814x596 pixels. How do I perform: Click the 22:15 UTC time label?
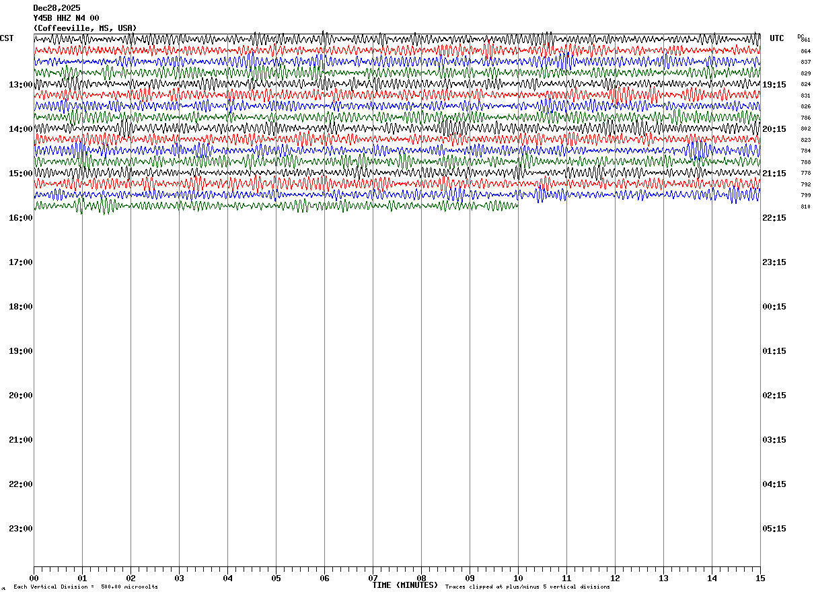point(774,218)
